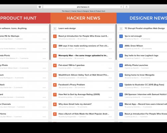167x133 pixels.
Task: Click the Product Hunt column scrollbar
Action: click(50, 42)
